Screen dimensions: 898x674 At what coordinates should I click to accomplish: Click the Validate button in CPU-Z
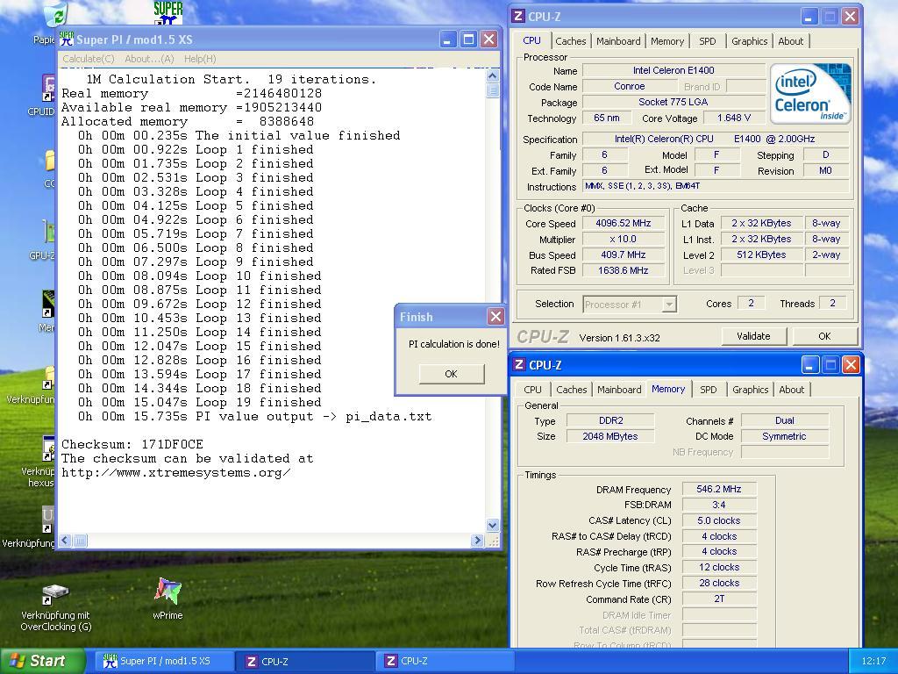[753, 336]
